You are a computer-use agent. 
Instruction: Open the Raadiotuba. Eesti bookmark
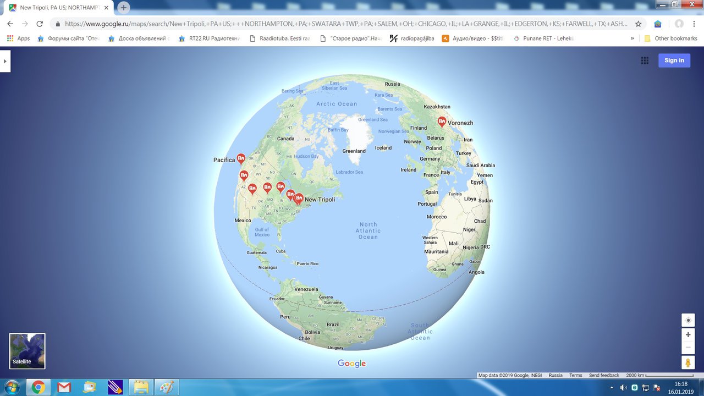(279, 38)
